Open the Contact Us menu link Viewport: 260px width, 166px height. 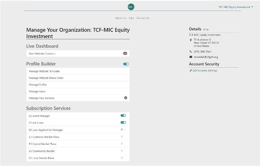143,18
